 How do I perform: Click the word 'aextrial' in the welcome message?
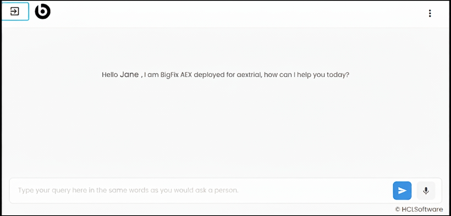[249, 75]
